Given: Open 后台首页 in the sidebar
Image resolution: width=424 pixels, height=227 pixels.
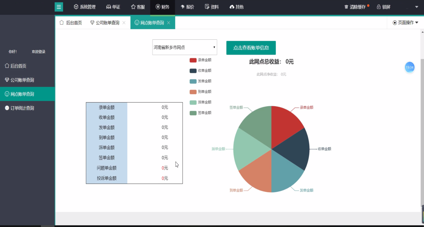Looking at the screenshot, I should pyautogui.click(x=27, y=66).
